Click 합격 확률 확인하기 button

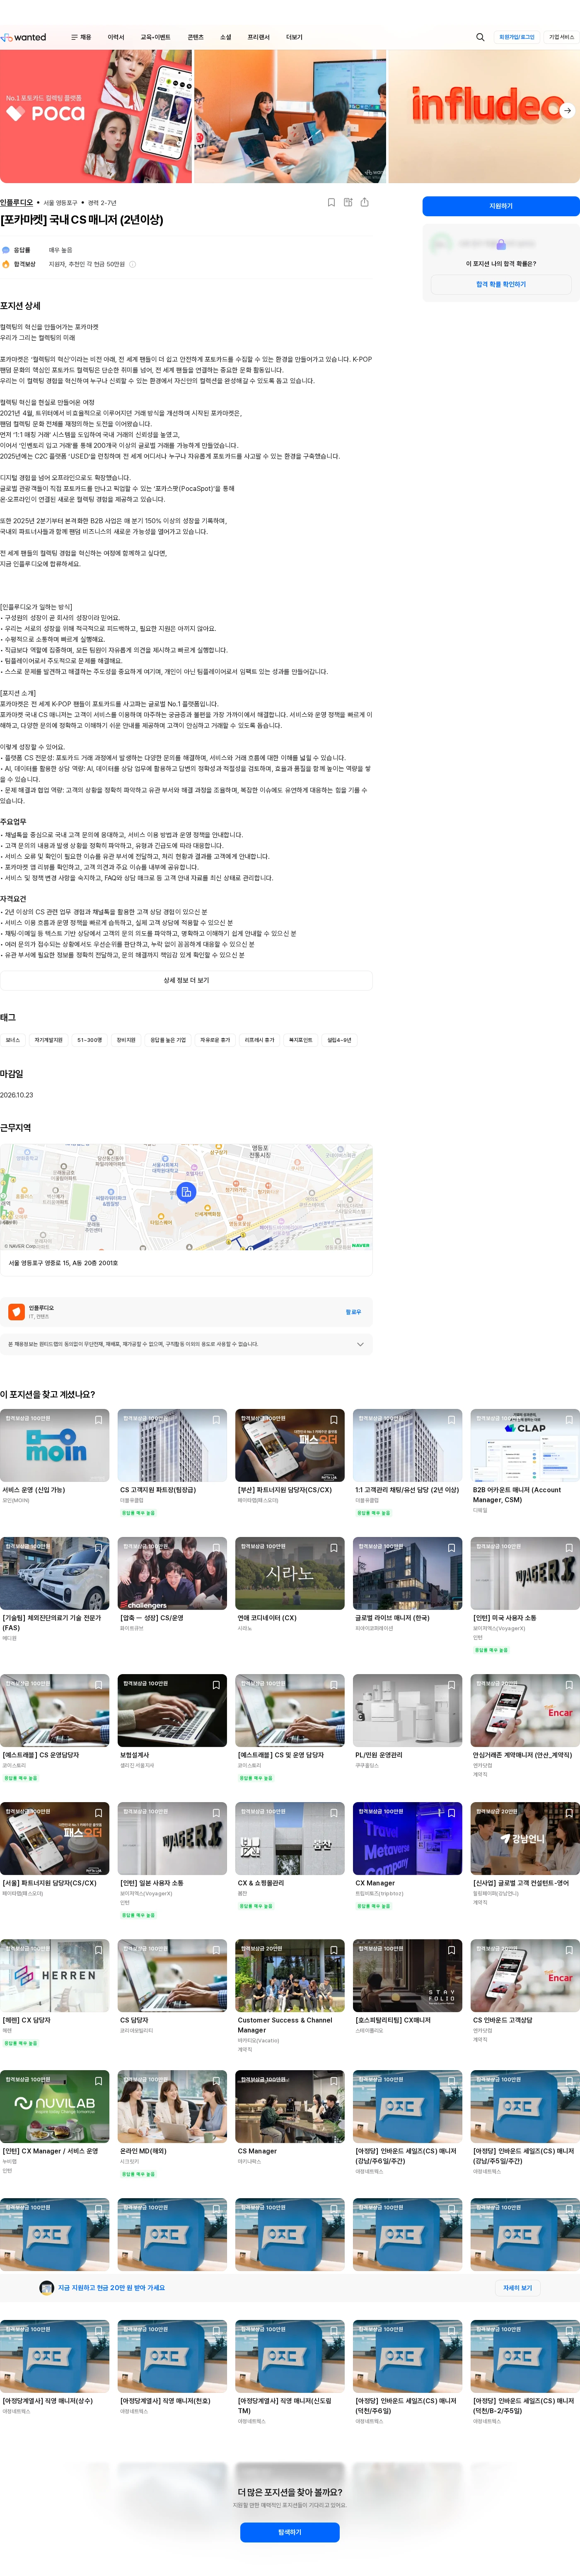(x=501, y=284)
